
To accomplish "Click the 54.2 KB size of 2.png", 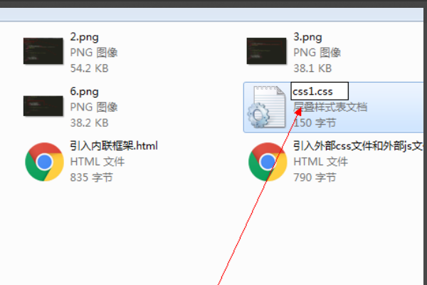I will 90,68.
